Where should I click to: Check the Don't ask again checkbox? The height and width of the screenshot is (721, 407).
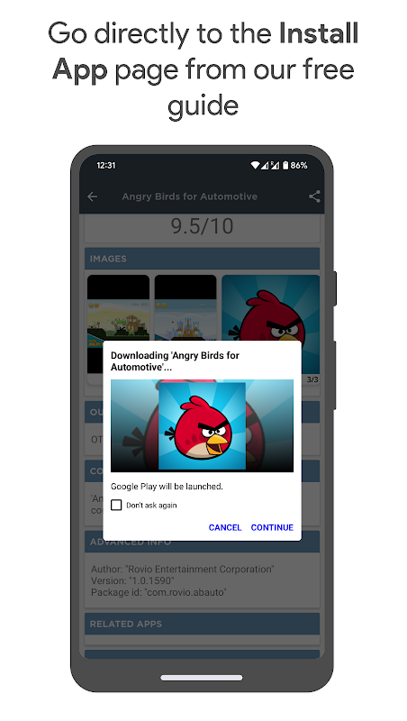(117, 506)
